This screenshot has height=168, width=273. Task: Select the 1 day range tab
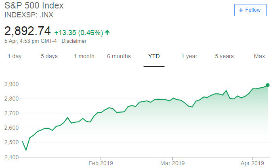15,56
